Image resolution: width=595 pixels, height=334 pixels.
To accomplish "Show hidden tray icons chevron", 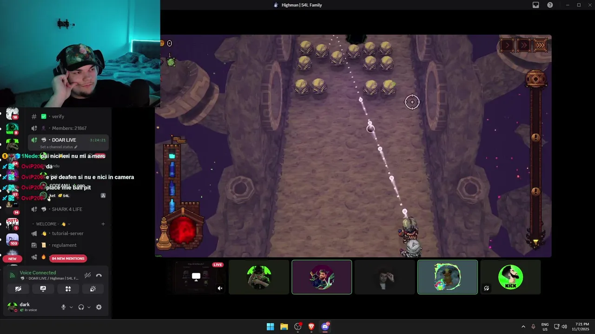I will click(523, 327).
